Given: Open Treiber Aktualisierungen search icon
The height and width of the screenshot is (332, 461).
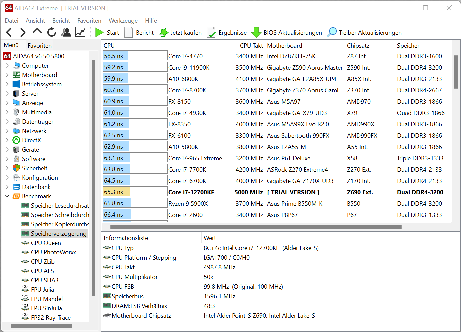Looking at the screenshot, I should [332, 32].
